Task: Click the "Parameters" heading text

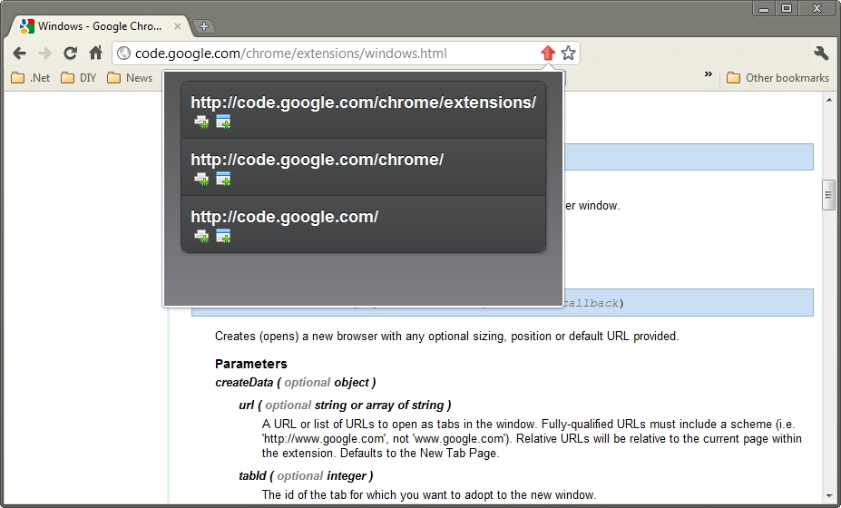Action: tap(251, 364)
